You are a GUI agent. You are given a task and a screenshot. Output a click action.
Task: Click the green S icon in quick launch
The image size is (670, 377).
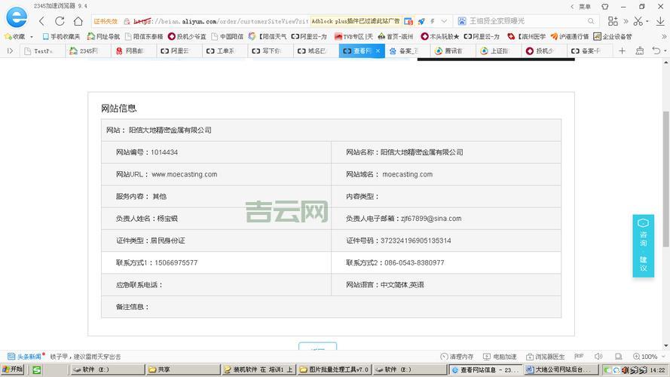[36, 369]
